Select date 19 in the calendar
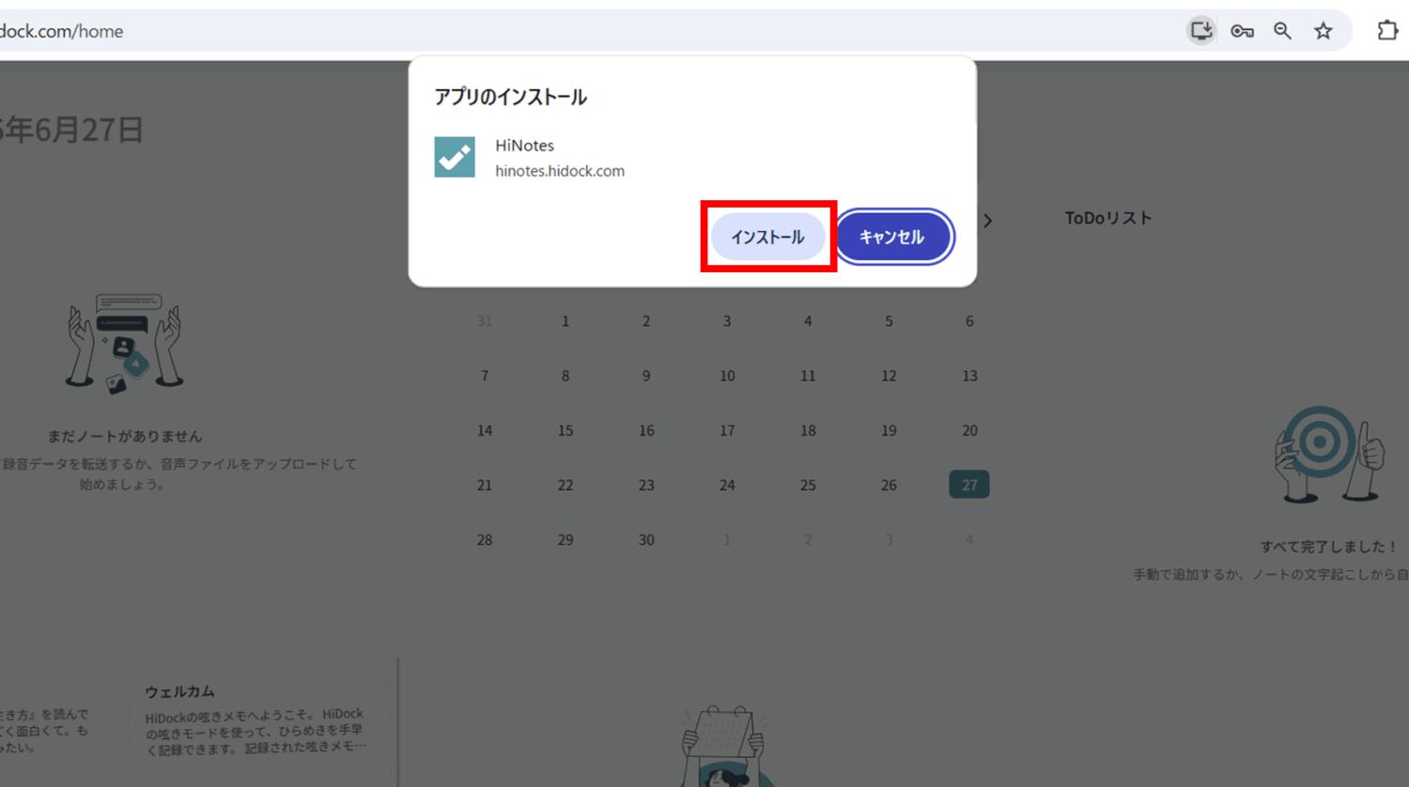The height and width of the screenshot is (787, 1409). [889, 430]
